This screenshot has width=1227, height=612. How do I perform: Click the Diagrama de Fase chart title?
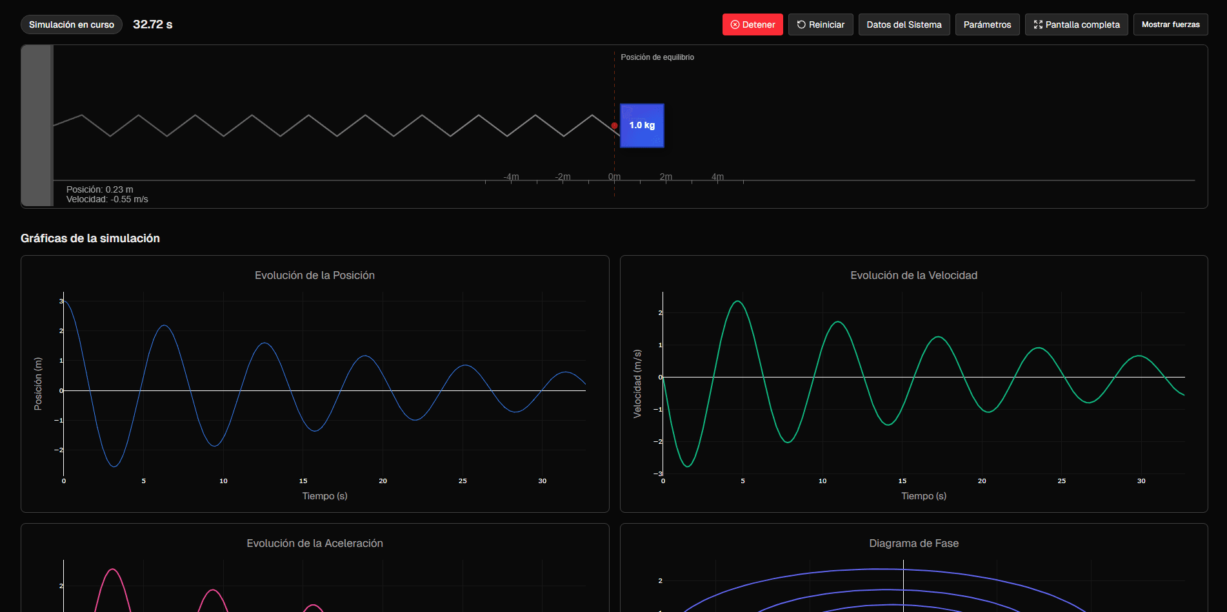(913, 543)
